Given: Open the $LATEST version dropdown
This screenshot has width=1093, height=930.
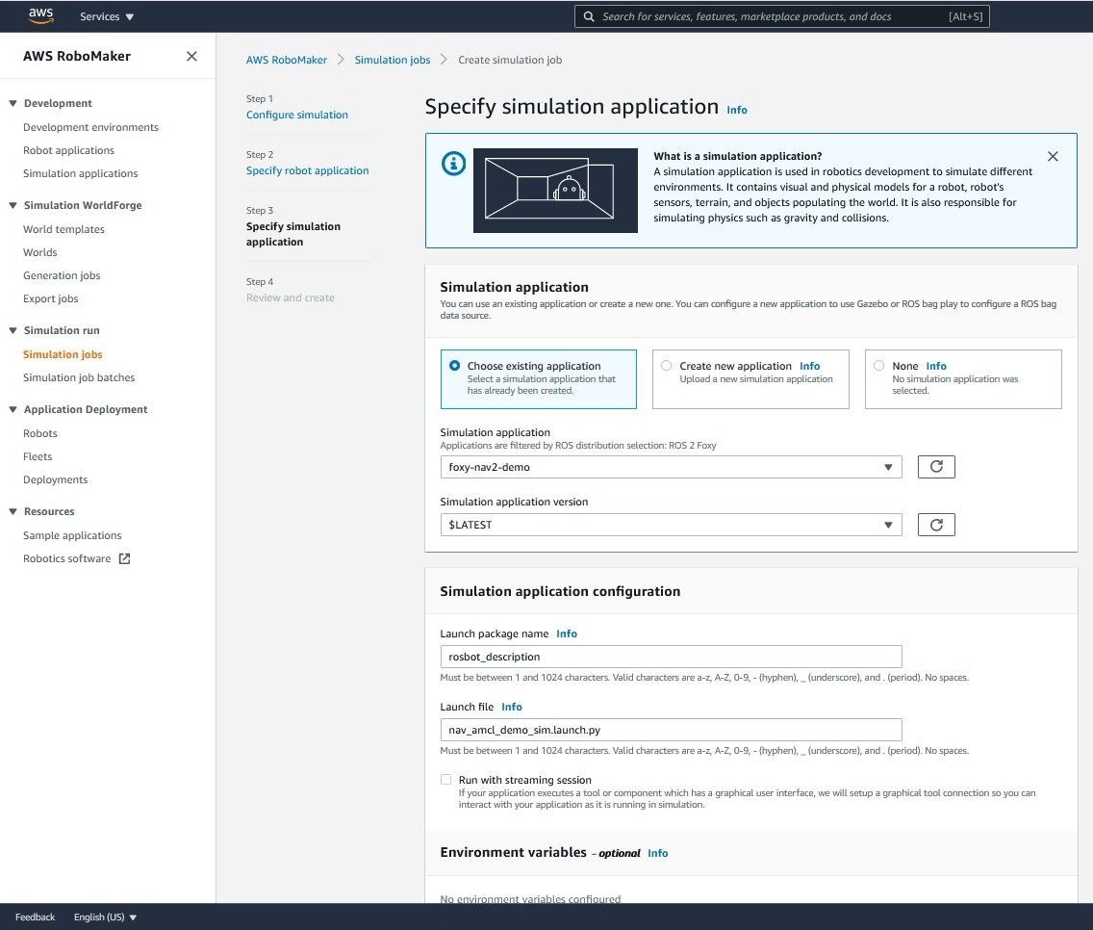Looking at the screenshot, I should click(671, 525).
